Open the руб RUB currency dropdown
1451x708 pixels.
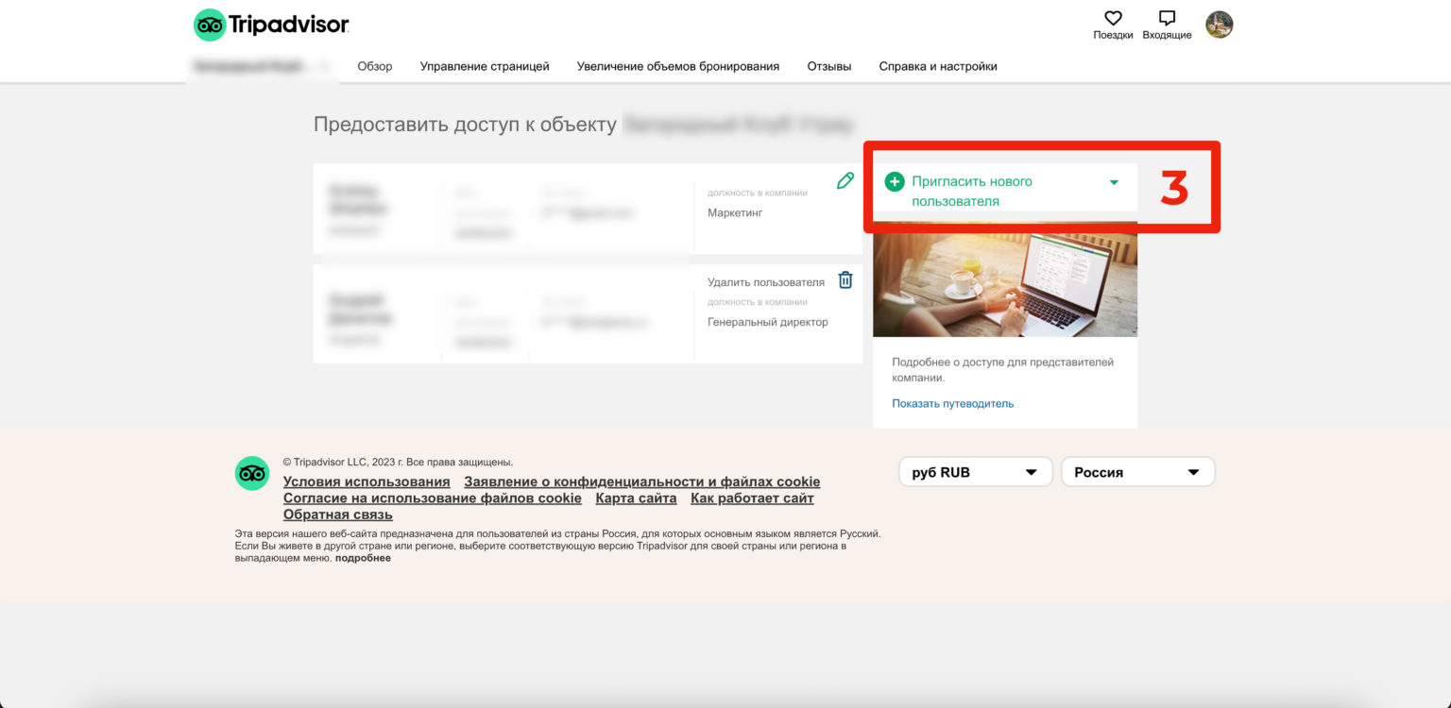pos(975,472)
